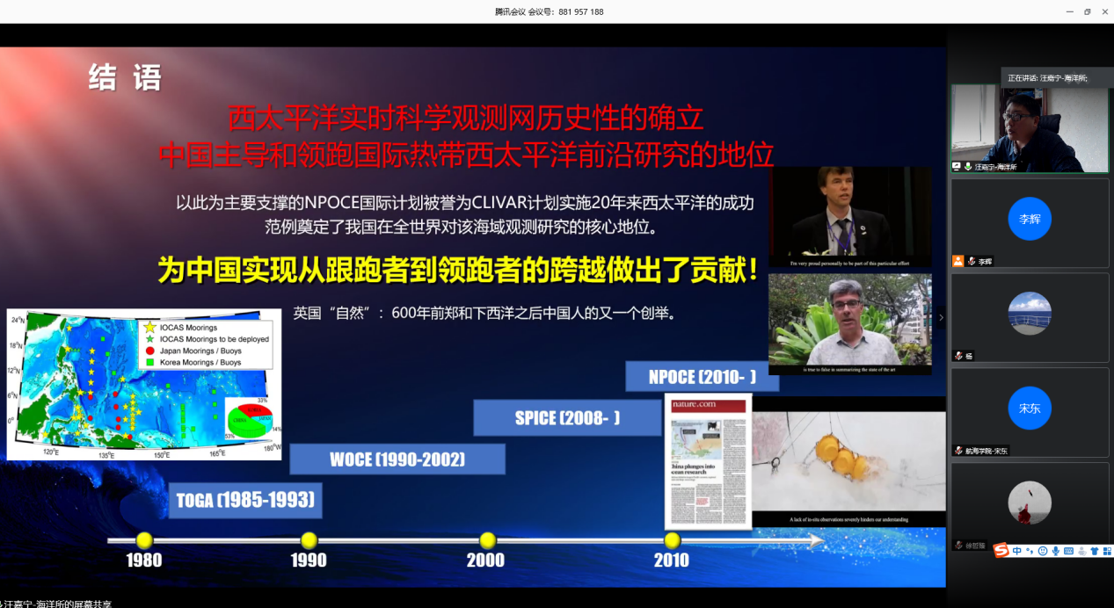
Task: Select 汪嘉宁-海洋所 speaker video tile
Action: pyautogui.click(x=1030, y=128)
